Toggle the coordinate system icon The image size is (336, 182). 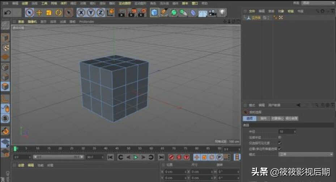click(110, 13)
